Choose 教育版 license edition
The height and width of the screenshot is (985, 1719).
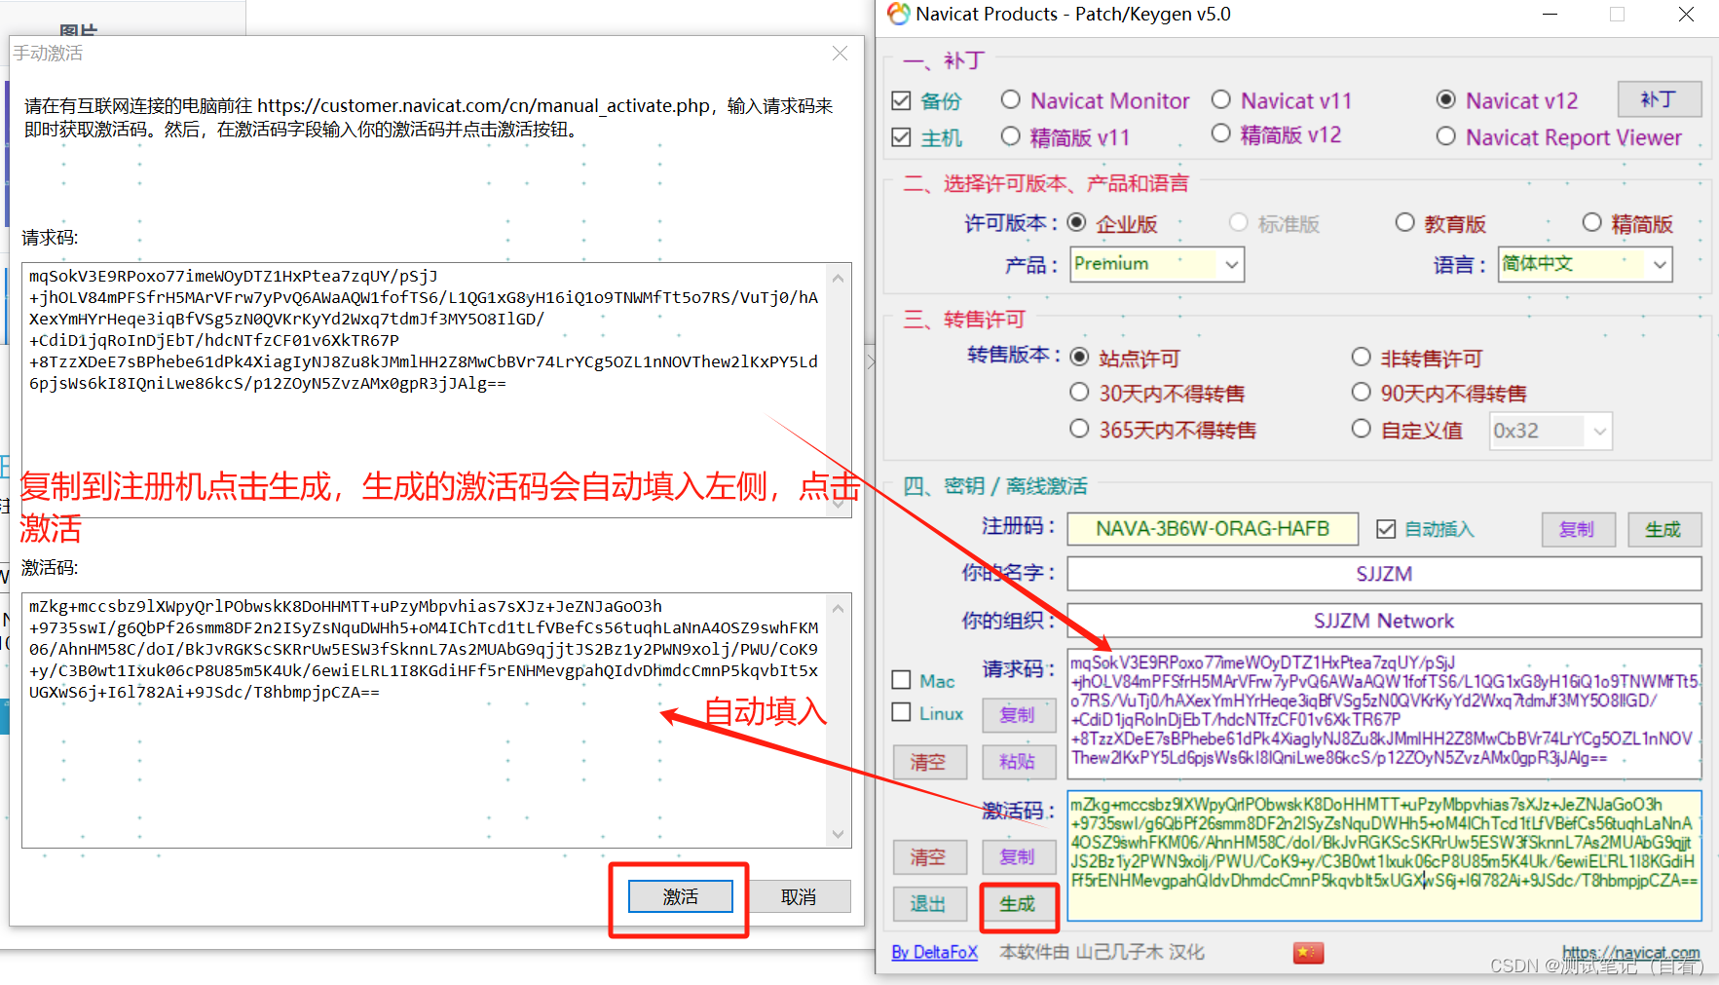tap(1404, 222)
